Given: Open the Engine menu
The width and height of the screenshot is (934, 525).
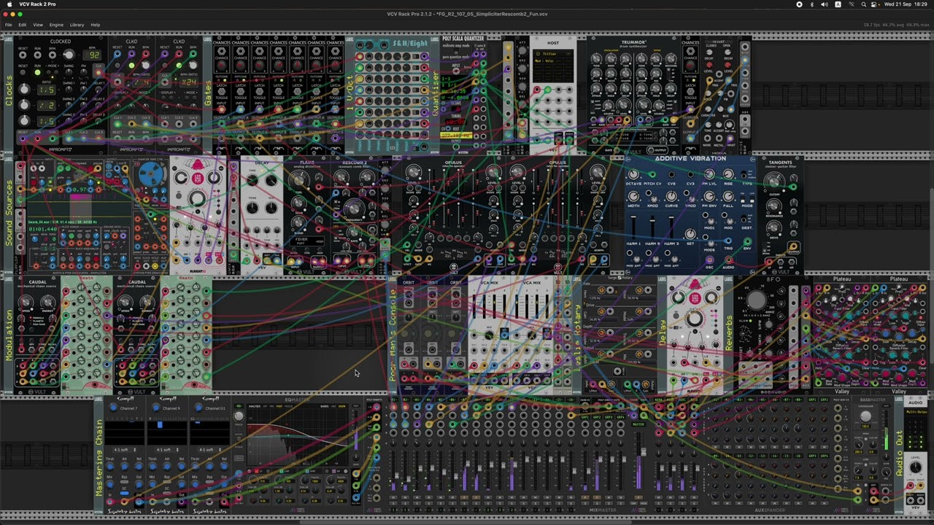Looking at the screenshot, I should tap(56, 25).
